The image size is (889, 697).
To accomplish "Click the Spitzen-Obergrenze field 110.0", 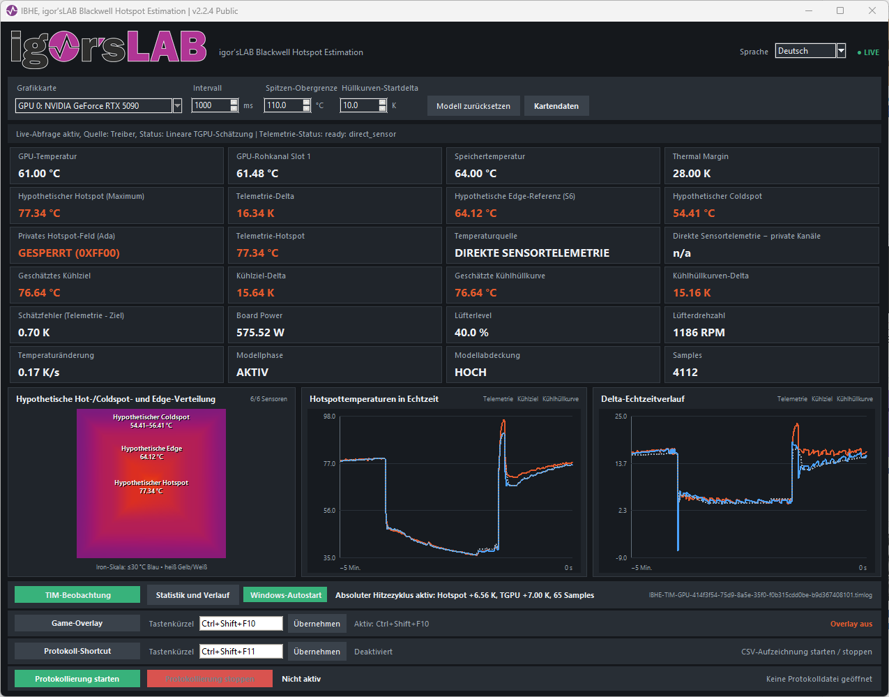I will pos(283,105).
